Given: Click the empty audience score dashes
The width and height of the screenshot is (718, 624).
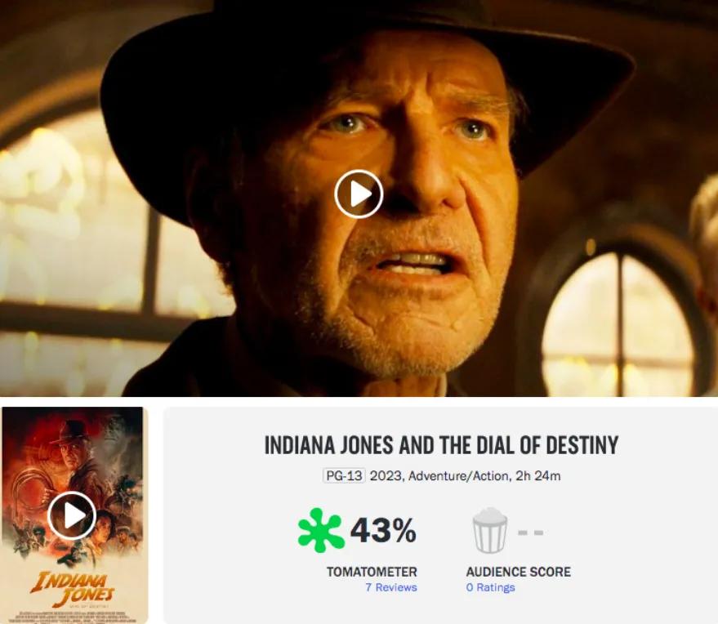Looking at the screenshot, I should tap(531, 533).
